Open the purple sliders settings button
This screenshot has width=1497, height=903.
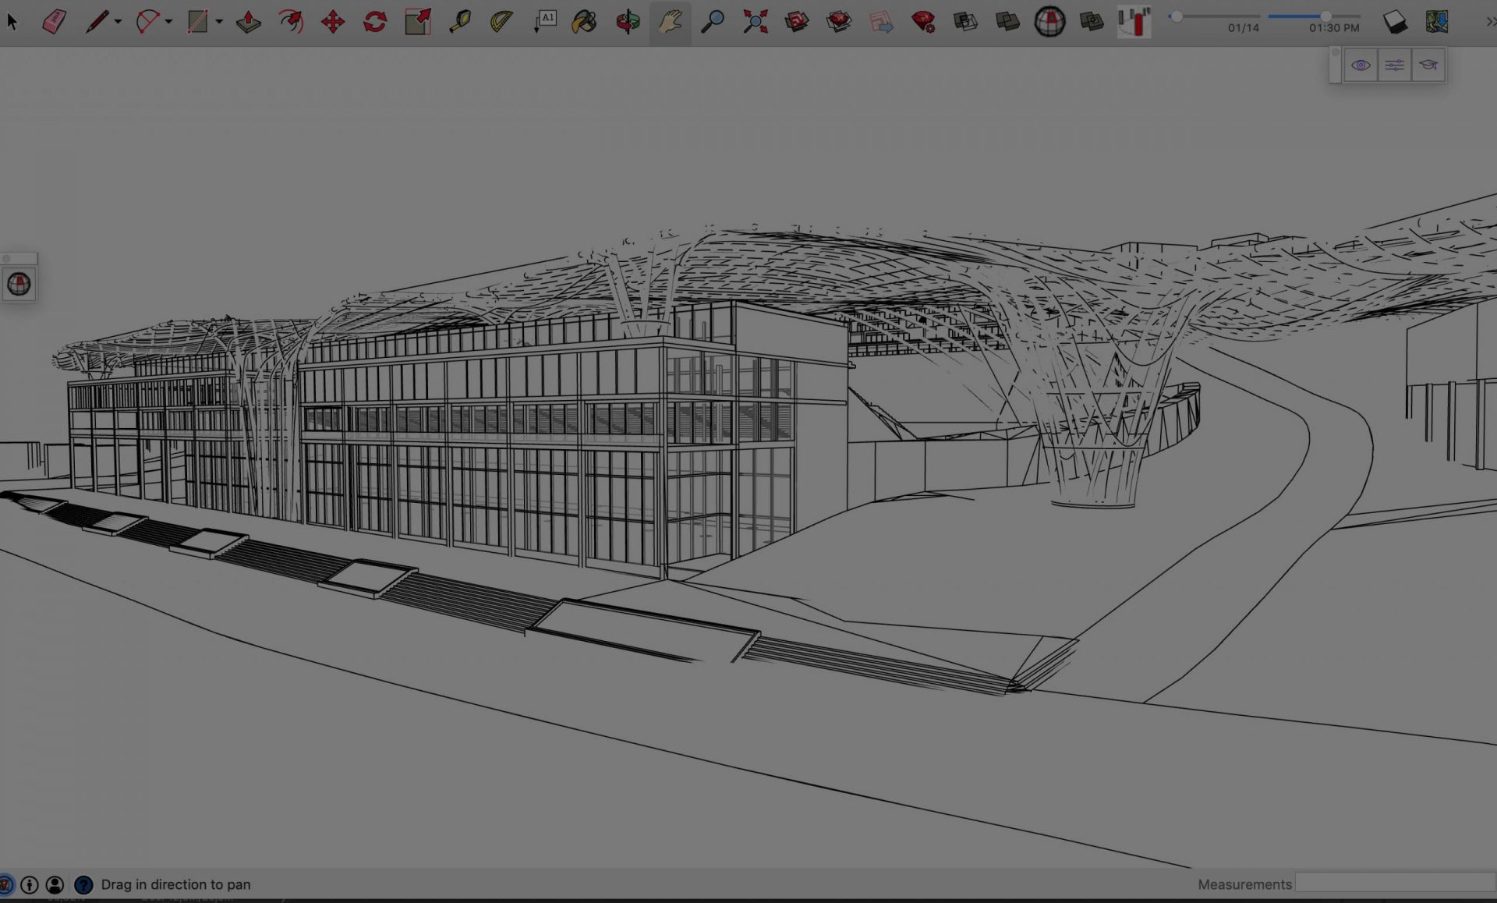click(x=1394, y=65)
